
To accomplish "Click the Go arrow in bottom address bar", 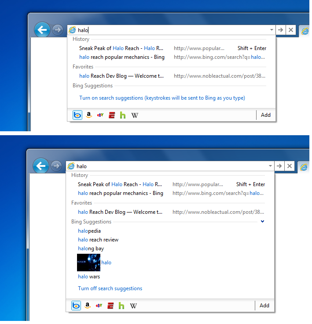I will (x=279, y=166).
